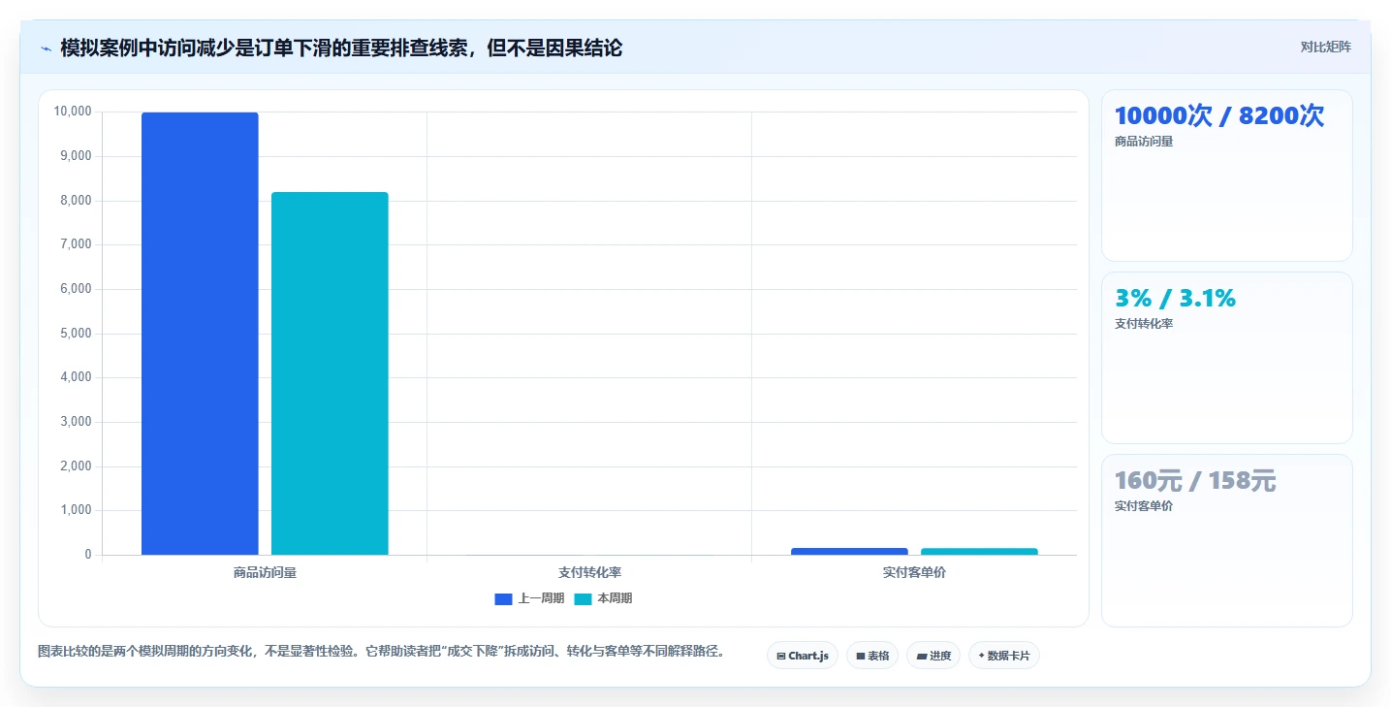Select the 进度 chip

click(933, 656)
